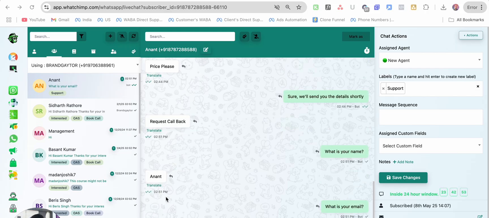Screen dimensions: 489x218
Task: Open the Assigned Agent dropdown
Action: tap(431, 60)
